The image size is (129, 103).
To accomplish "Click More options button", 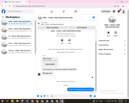I will pyautogui.click(x=82, y=28).
